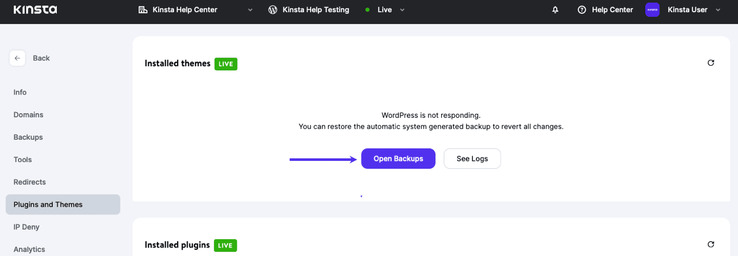
Task: Click the Kinsta User avatar
Action: [652, 10]
